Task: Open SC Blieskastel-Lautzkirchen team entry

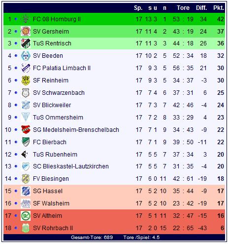Action: click(71, 166)
